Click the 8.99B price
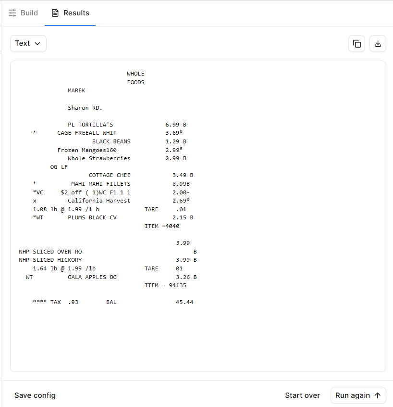This screenshot has height=407, width=393. (181, 184)
